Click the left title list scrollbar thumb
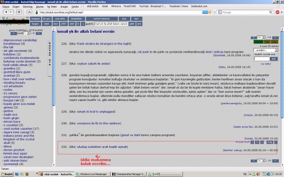Screen dimensions: 284x177 point(54,69)
